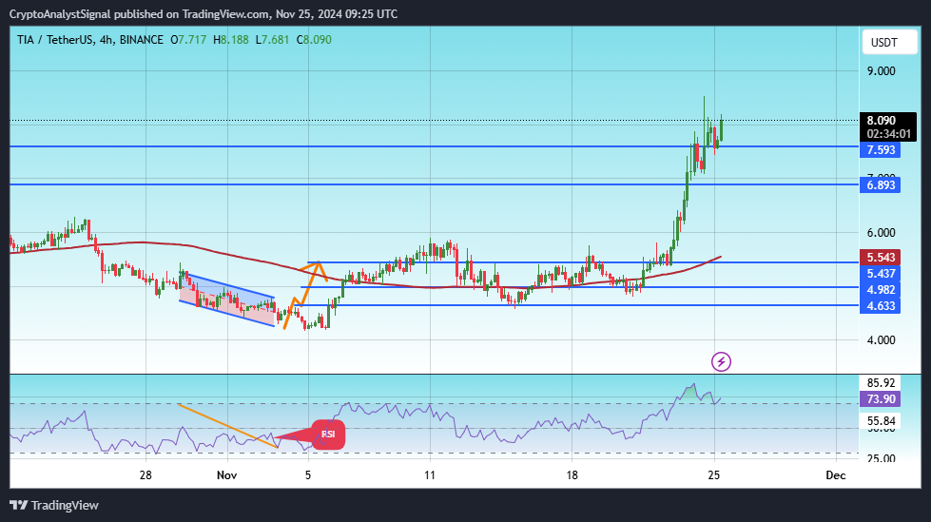This screenshot has height=522, width=931.
Task: Click date label 25 on time axis
Action: pos(713,475)
